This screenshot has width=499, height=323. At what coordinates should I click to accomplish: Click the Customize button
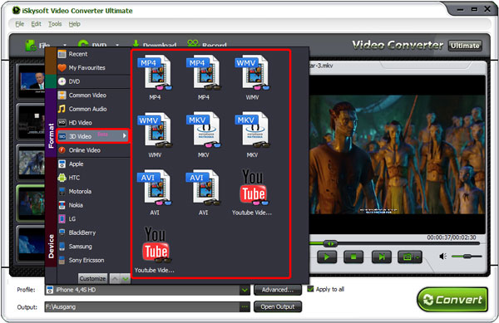(92, 278)
